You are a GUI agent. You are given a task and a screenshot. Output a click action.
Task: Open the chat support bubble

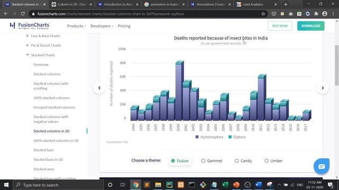coord(322,166)
